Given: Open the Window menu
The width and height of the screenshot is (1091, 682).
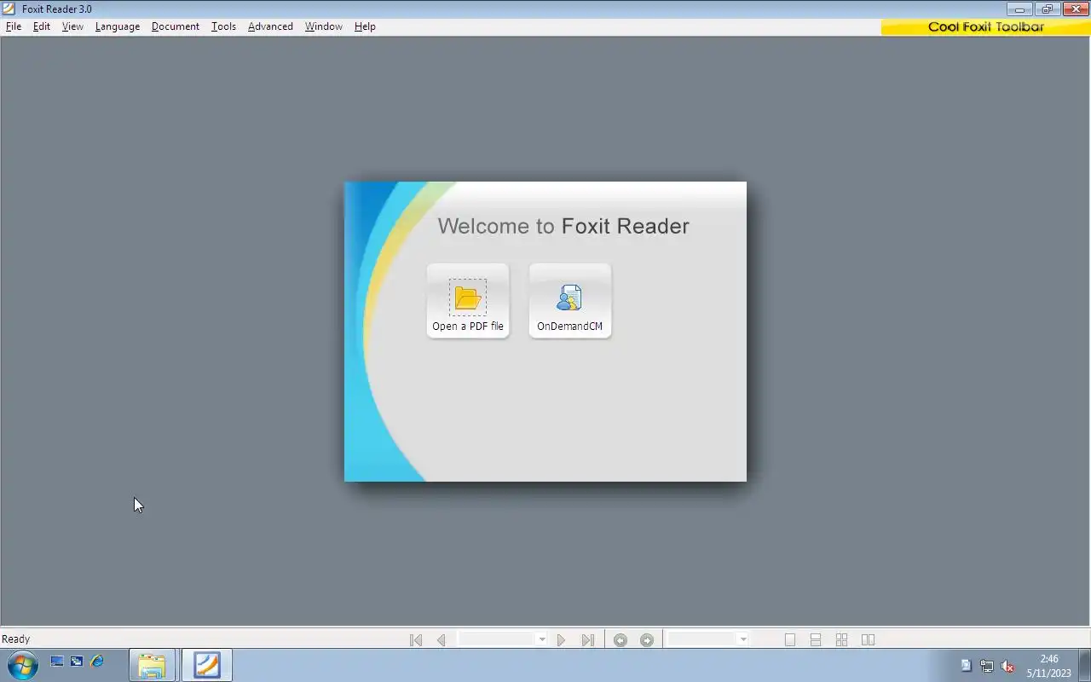Looking at the screenshot, I should tap(324, 26).
